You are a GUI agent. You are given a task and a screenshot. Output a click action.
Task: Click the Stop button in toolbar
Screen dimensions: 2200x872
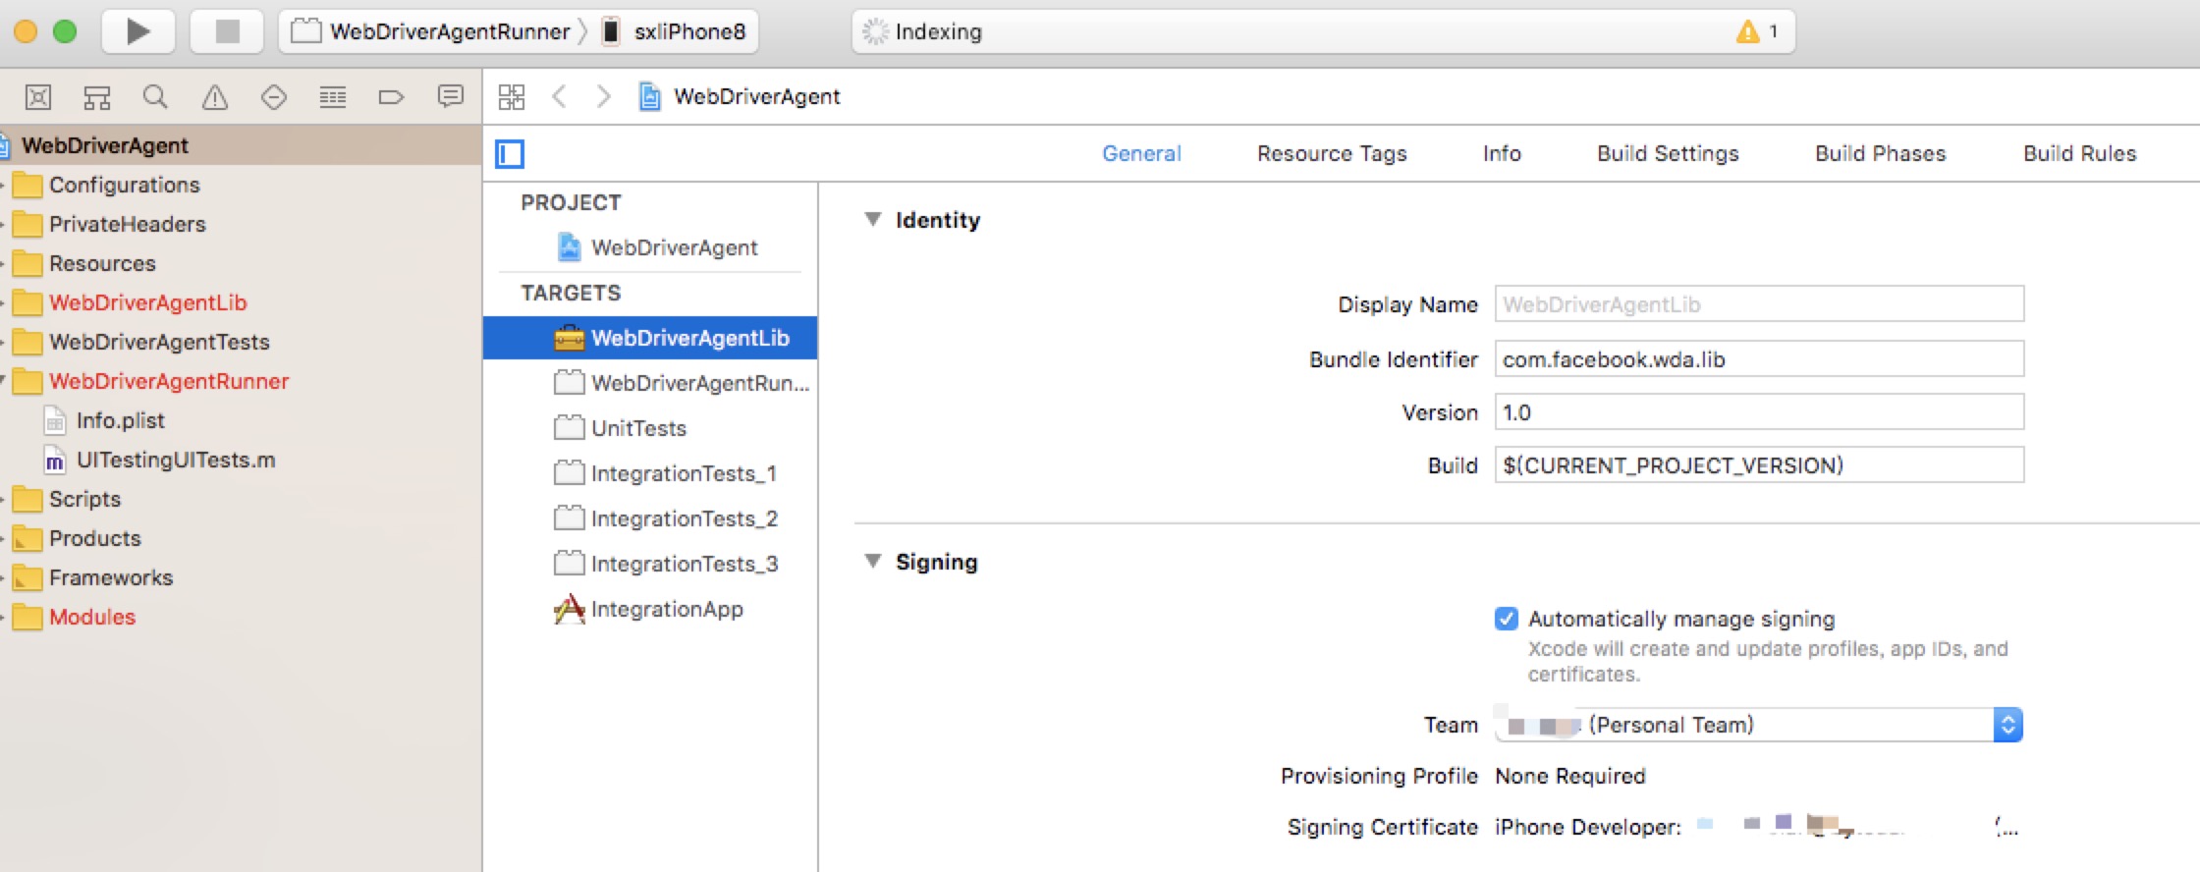point(227,31)
